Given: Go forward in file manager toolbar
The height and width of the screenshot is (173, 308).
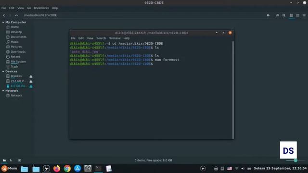Looking at the screenshot, I should click(x=10, y=15).
